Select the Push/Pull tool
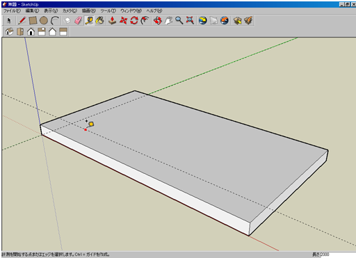Viewport: 356px width, 258px height. pos(113,21)
